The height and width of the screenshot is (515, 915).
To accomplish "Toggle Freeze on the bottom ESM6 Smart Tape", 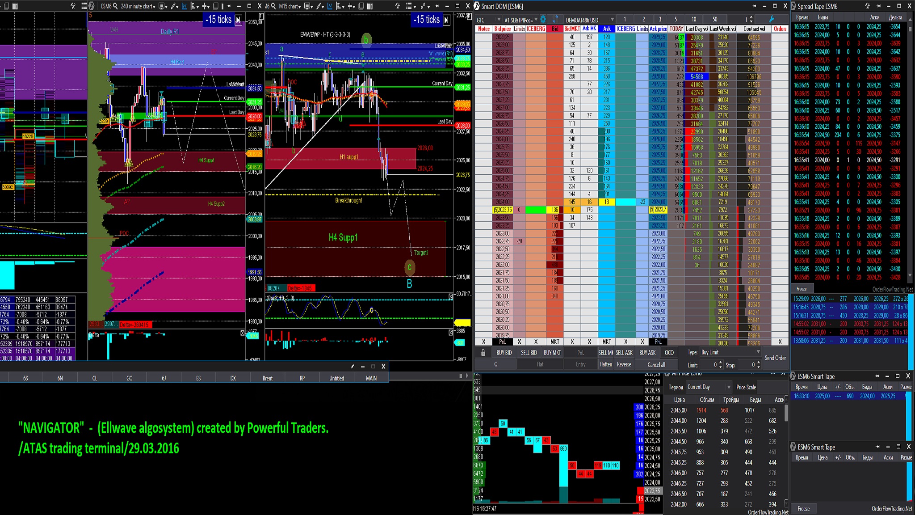I will [x=803, y=509].
